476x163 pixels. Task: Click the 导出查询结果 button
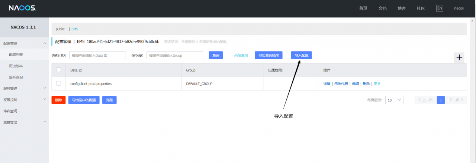268,55
